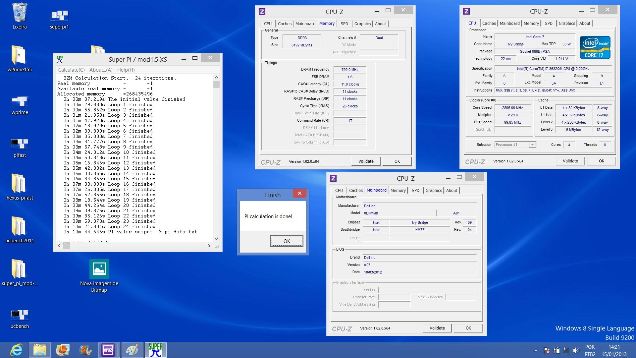Select About tab in the CPU tab window
Image resolution: width=636 pixels, height=358 pixels.
click(585, 23)
